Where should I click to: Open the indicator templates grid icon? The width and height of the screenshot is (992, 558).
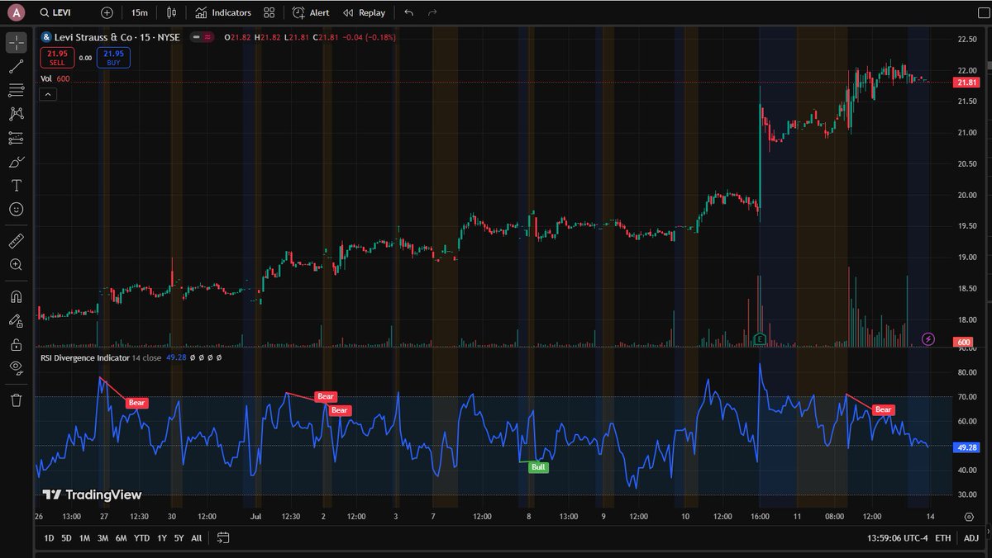click(x=269, y=13)
